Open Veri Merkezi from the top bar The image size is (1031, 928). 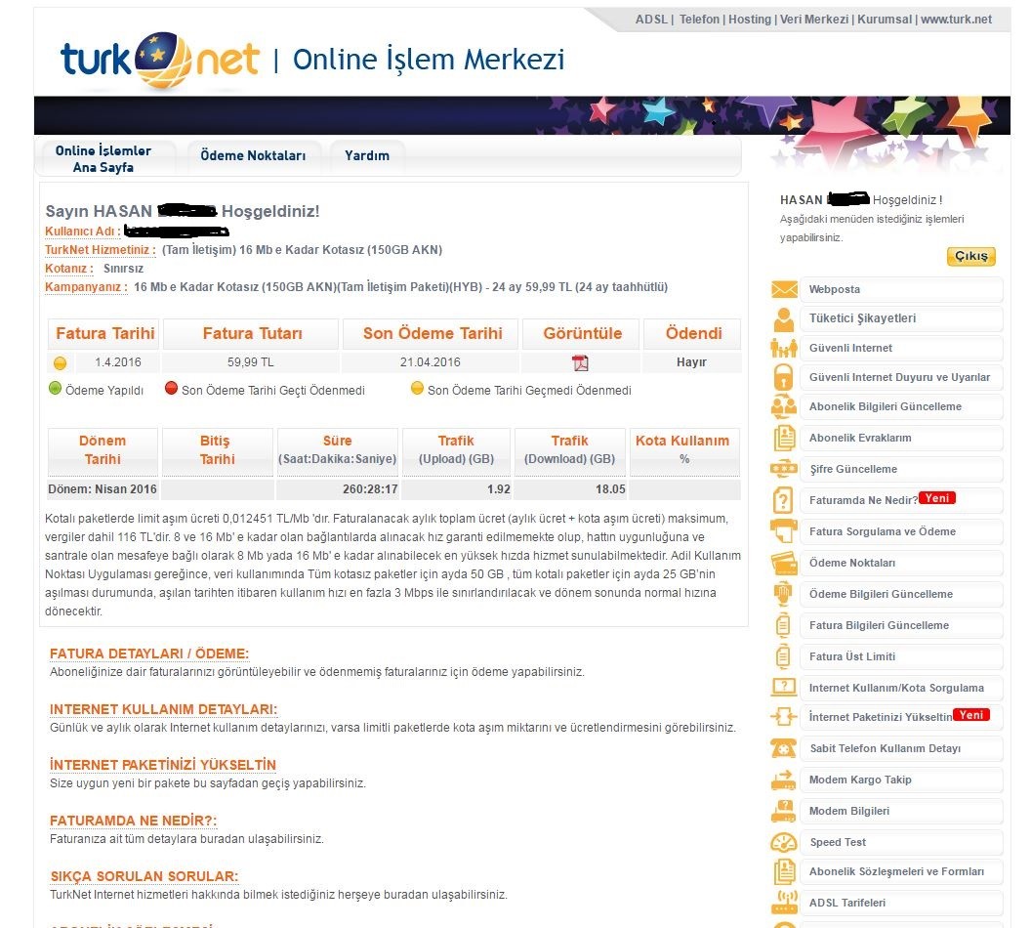pyautogui.click(x=813, y=20)
